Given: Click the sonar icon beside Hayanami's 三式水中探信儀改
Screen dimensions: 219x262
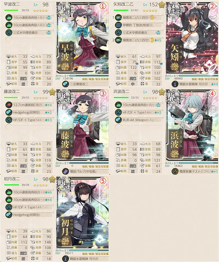Looking at the screenshot, I should coord(9,33).
